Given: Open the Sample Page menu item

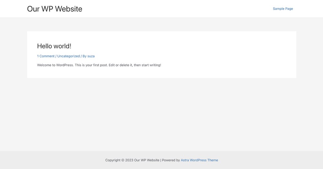Looking at the screenshot, I should click(x=283, y=9).
